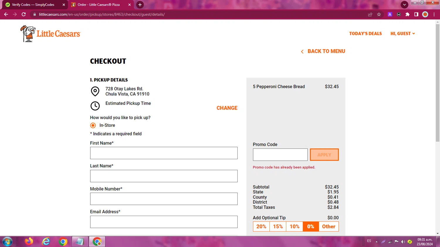Reload the checkout page
440x247 pixels.
pos(24,14)
